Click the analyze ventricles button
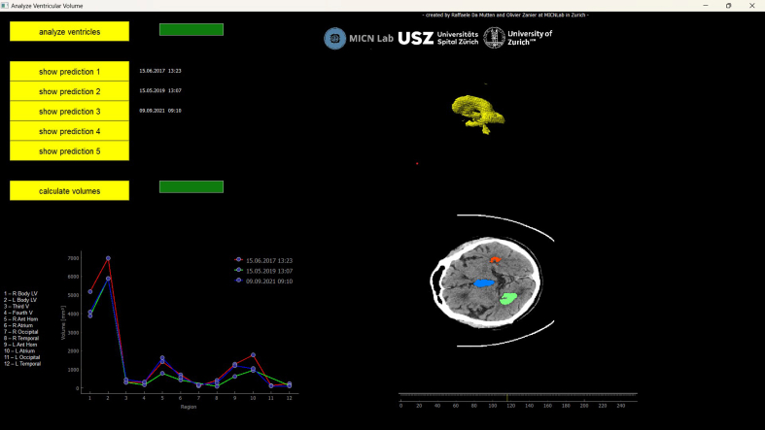 [69, 31]
